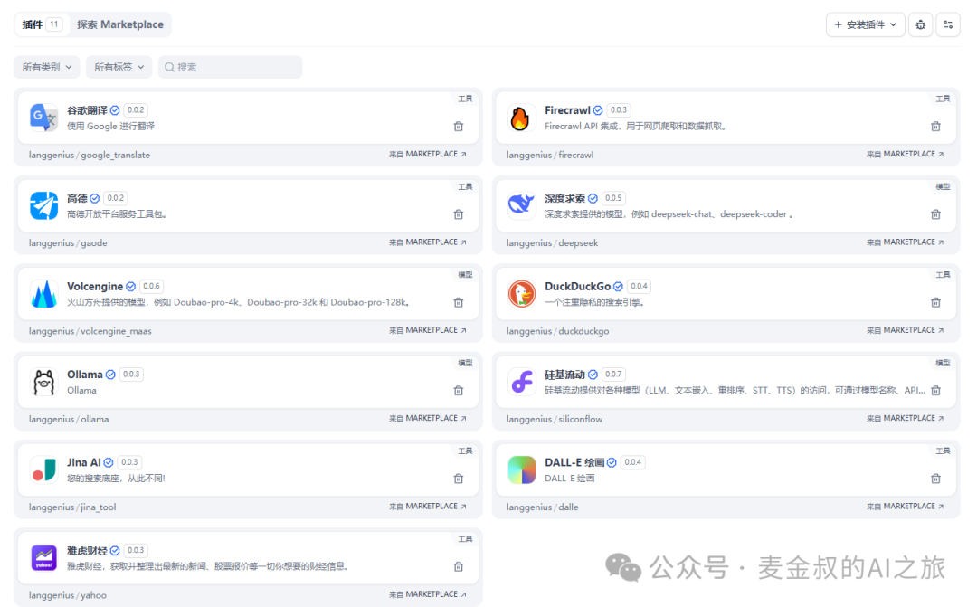This screenshot has width=977, height=607.
Task: Select the 谷歌翻译 plugin title
Action: pos(87,110)
